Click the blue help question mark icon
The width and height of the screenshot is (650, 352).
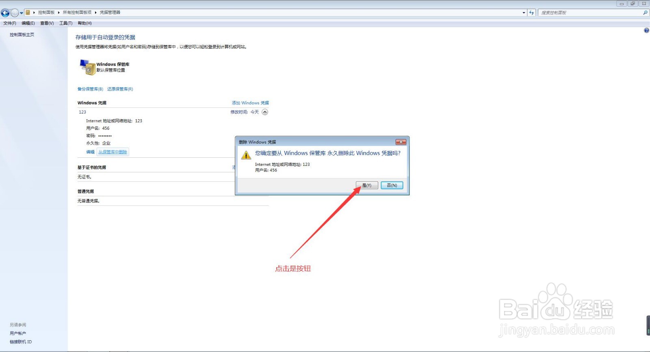646,30
